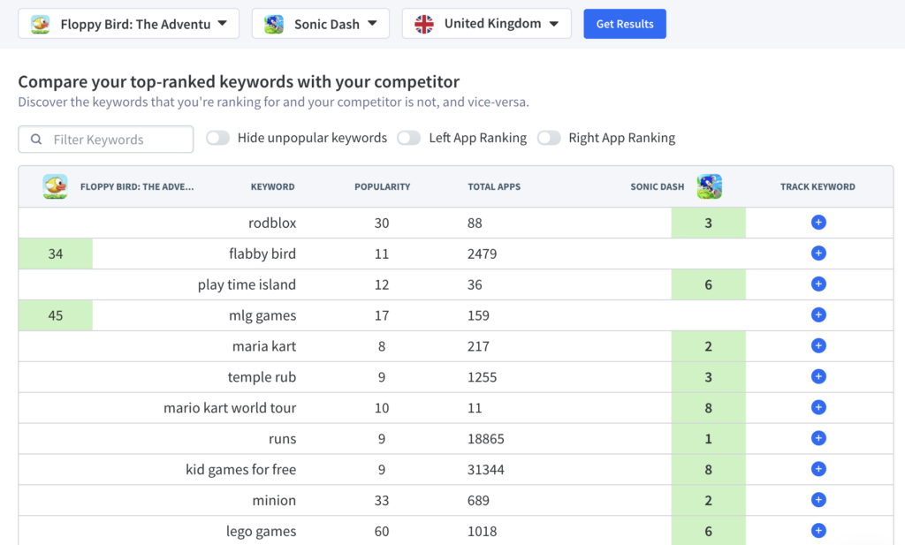Track kid games for free keyword
This screenshot has height=545, width=905.
coord(818,469)
